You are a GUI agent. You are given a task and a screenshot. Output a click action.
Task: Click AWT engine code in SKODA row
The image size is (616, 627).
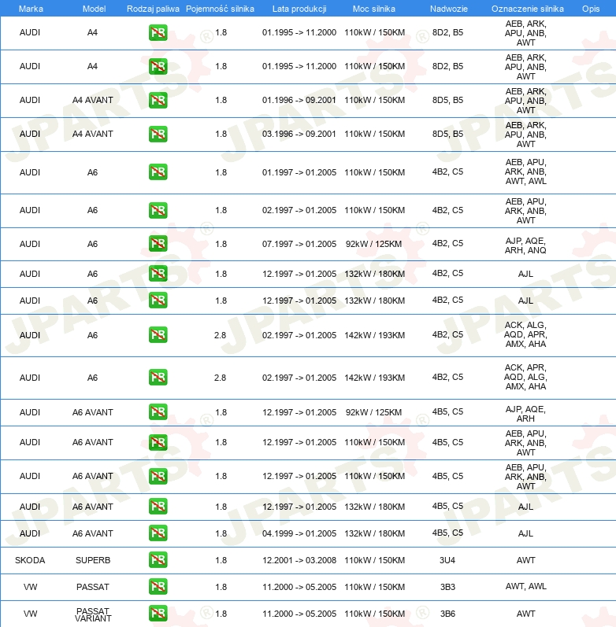(526, 560)
